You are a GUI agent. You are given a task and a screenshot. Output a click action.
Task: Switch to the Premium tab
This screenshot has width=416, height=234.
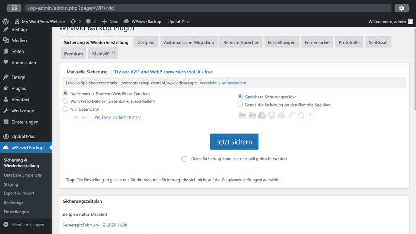tap(73, 54)
